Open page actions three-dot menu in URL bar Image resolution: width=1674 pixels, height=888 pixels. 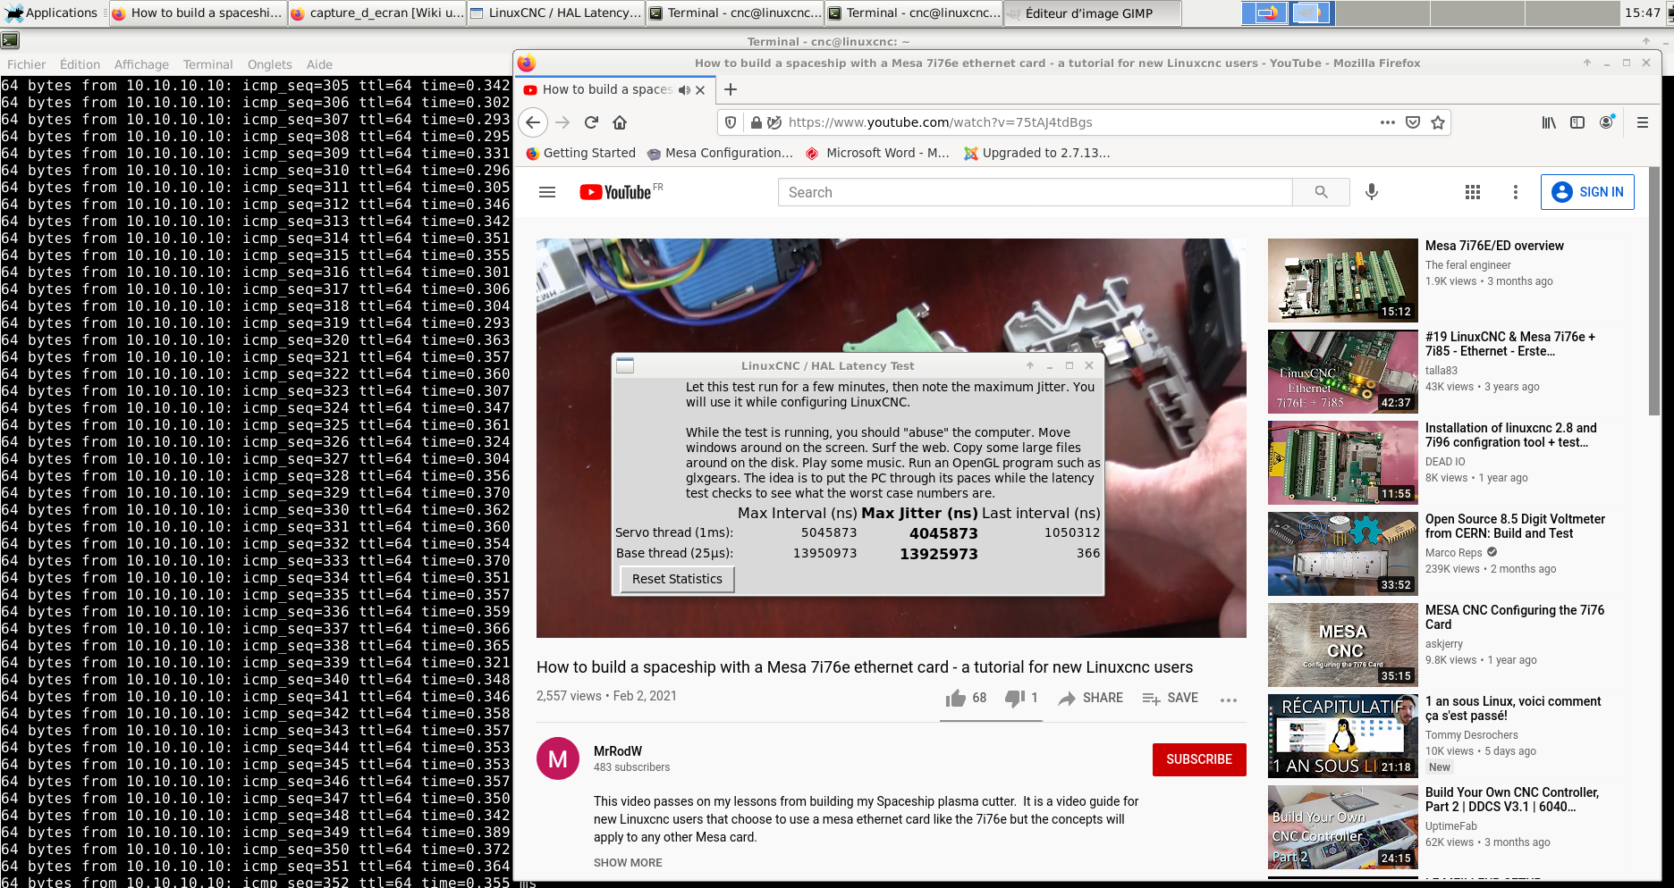(1387, 122)
